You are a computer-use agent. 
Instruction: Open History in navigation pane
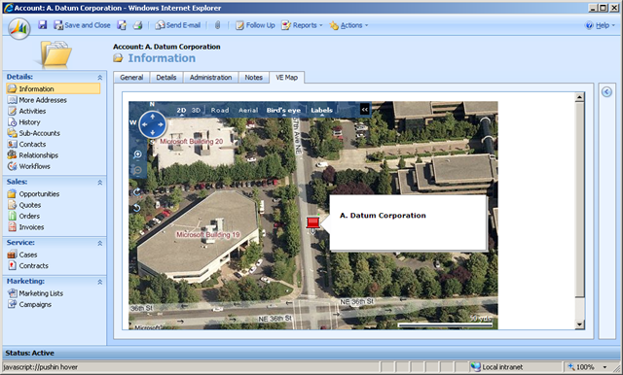(x=23, y=122)
